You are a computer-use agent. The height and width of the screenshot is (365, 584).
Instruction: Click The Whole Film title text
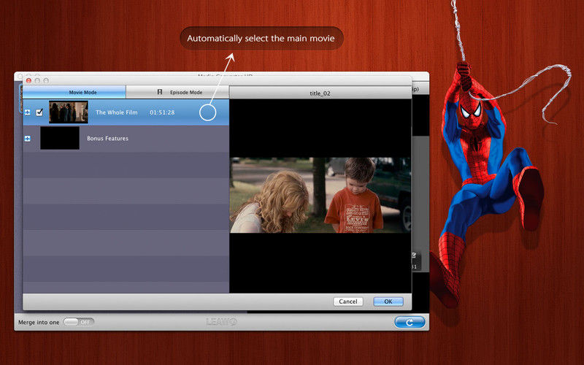(x=117, y=112)
